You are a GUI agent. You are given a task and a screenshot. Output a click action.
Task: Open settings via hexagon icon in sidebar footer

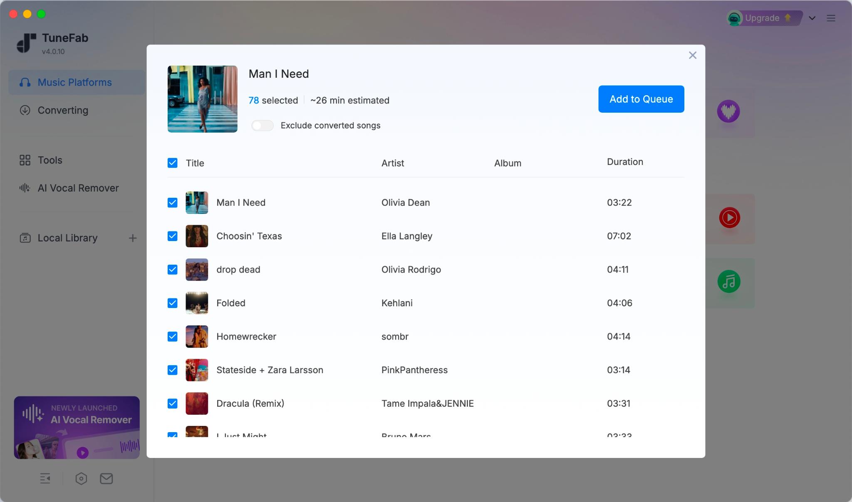(x=81, y=479)
